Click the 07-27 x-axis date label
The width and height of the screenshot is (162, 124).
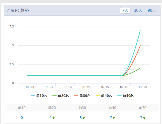(105, 87)
